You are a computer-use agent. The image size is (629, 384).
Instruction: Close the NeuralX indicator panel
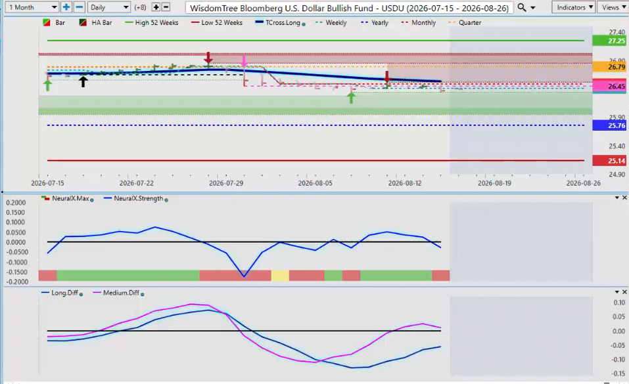tap(624, 198)
